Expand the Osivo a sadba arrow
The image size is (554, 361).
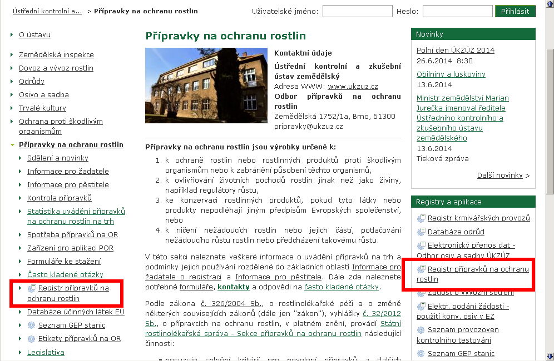click(12, 94)
